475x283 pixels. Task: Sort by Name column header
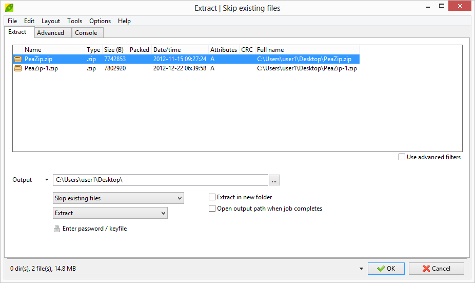(54, 50)
